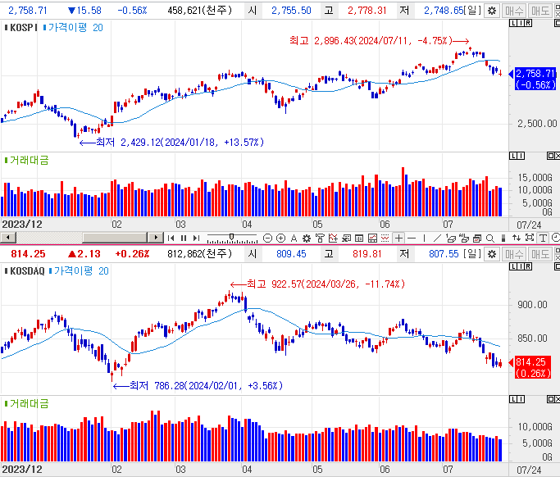Click the horizontal scrollbar thumb

(x=115, y=238)
